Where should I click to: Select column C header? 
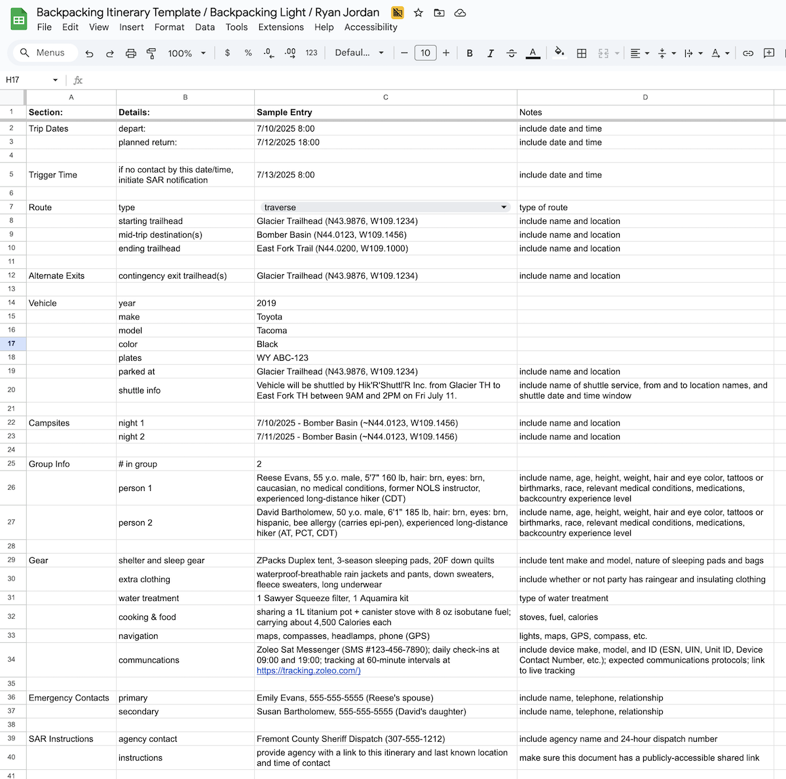click(386, 97)
